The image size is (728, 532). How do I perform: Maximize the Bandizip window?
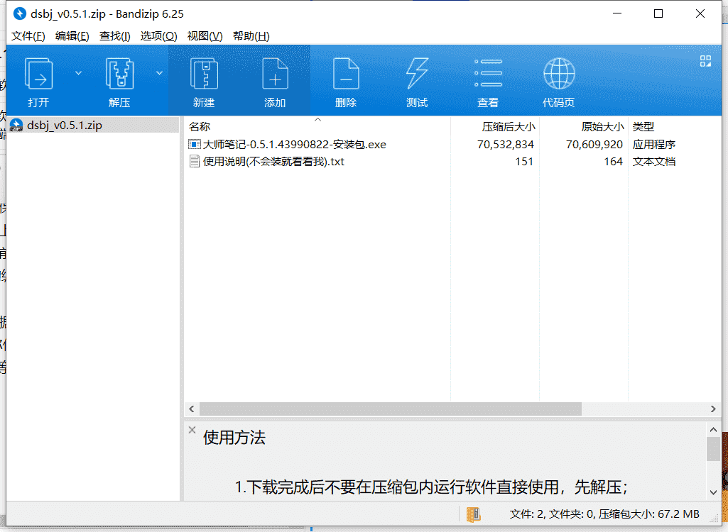pyautogui.click(x=658, y=13)
